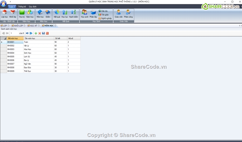The width and height of the screenshot is (242, 142).
Task: Expand the quick access toolbar dropdown arrow
Action: click(x=10, y=2)
